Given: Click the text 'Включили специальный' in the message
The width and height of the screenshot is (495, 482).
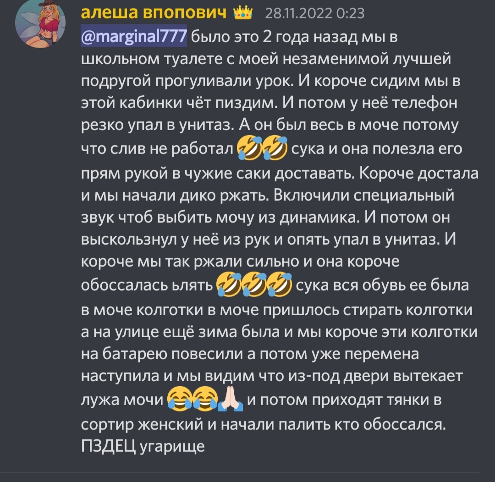Looking at the screenshot, I should point(363,195).
